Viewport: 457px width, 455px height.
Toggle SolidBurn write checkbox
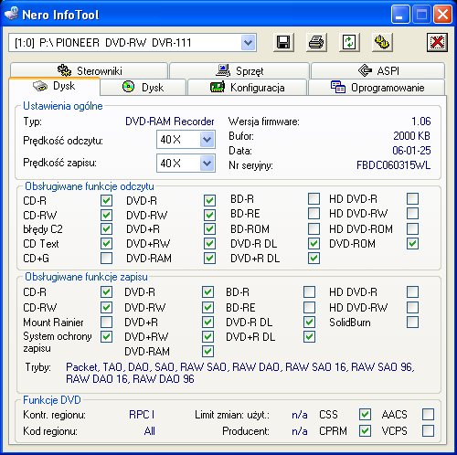point(412,323)
